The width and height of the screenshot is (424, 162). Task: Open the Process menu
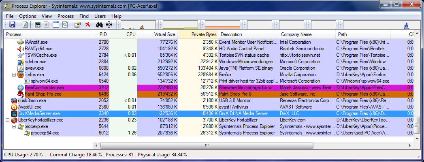(66, 16)
